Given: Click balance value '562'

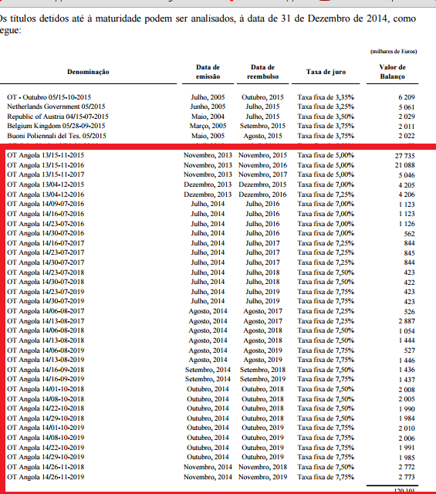Looking at the screenshot, I should [x=410, y=234].
